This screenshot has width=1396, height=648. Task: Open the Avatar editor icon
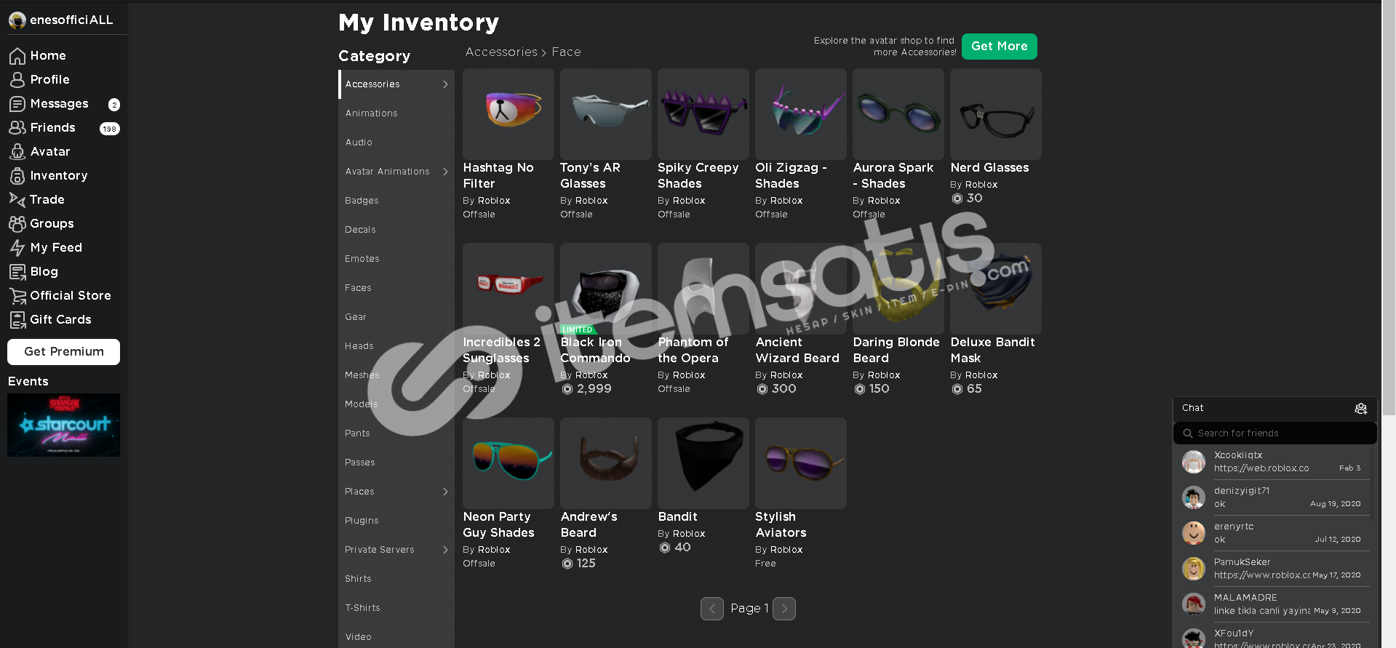17,152
